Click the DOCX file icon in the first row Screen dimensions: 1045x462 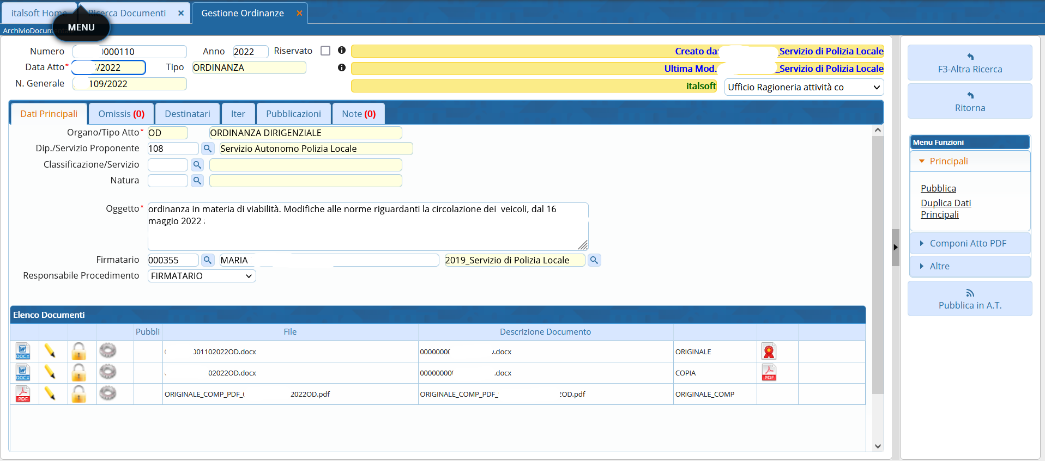click(x=23, y=352)
